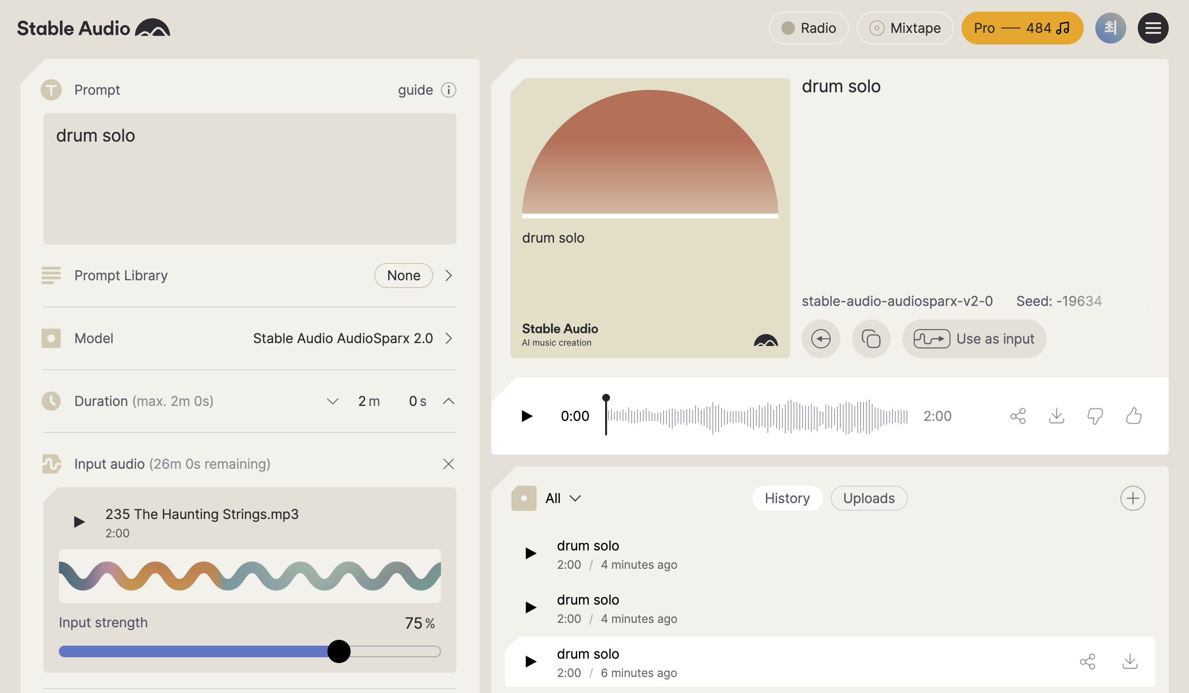Toggle Mixtape mode
The width and height of the screenshot is (1189, 693).
(905, 28)
